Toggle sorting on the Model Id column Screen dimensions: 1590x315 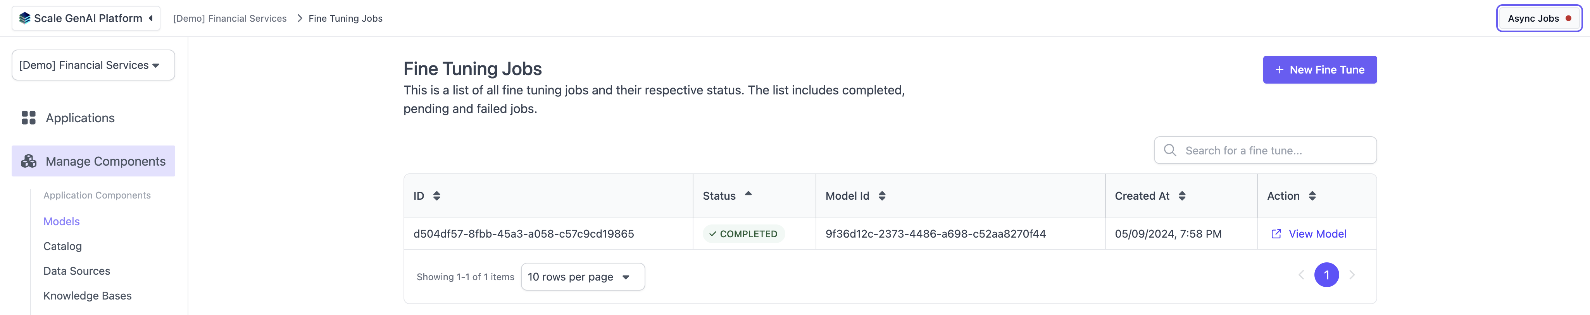[882, 196]
